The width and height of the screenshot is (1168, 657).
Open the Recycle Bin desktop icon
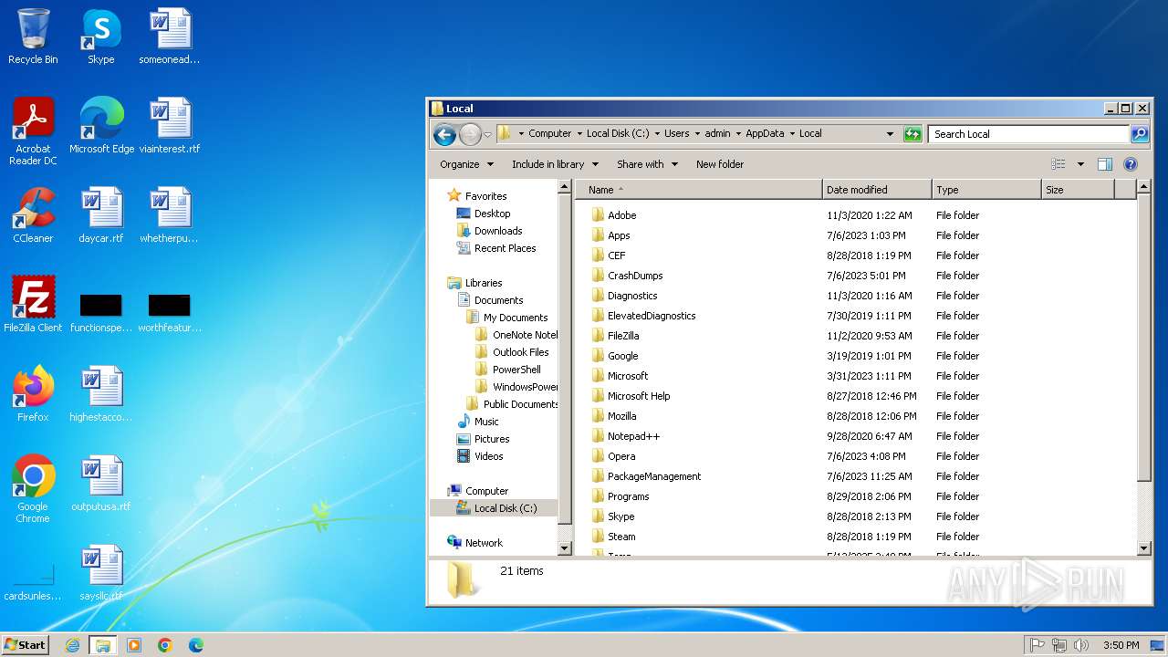pos(33,36)
